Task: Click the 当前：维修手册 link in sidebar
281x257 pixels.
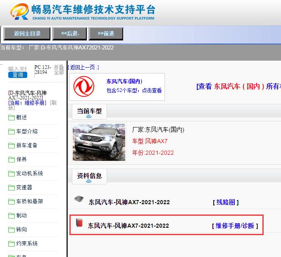Action: tap(27, 103)
